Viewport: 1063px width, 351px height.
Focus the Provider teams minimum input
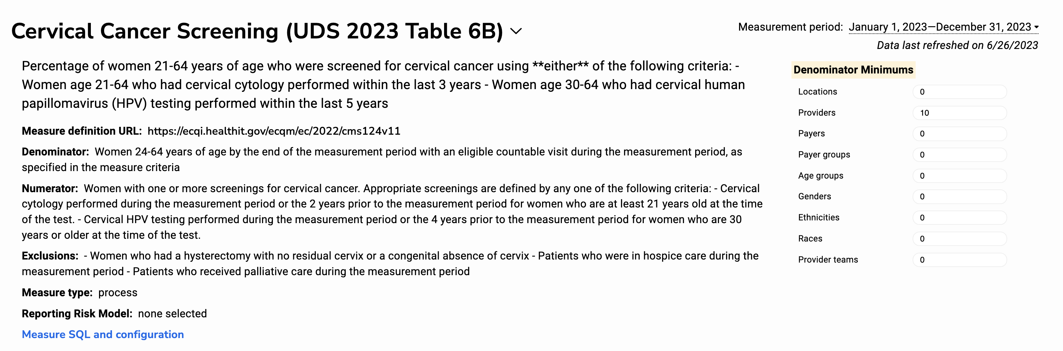point(959,260)
